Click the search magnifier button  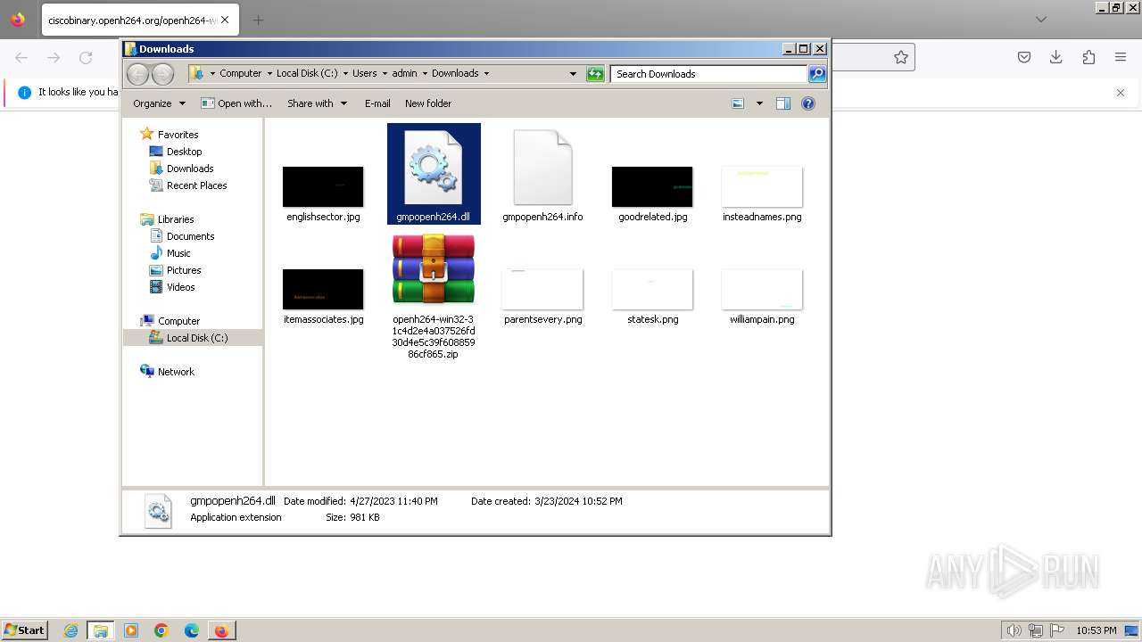click(x=817, y=74)
